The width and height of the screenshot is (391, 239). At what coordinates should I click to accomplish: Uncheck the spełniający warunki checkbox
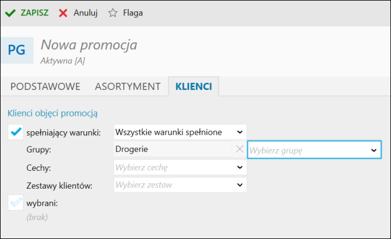(15, 132)
